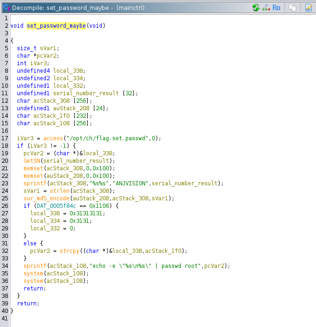Click the 'strcpy' function call
Image resolution: width=316 pixels, height=327 pixels.
(69, 251)
